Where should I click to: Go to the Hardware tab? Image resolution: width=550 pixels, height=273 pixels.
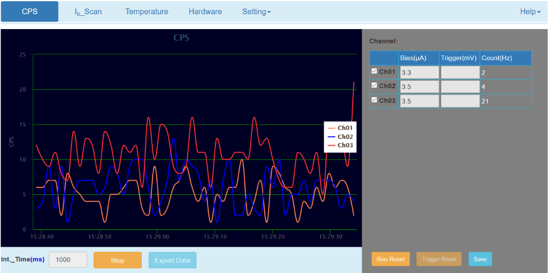(205, 12)
